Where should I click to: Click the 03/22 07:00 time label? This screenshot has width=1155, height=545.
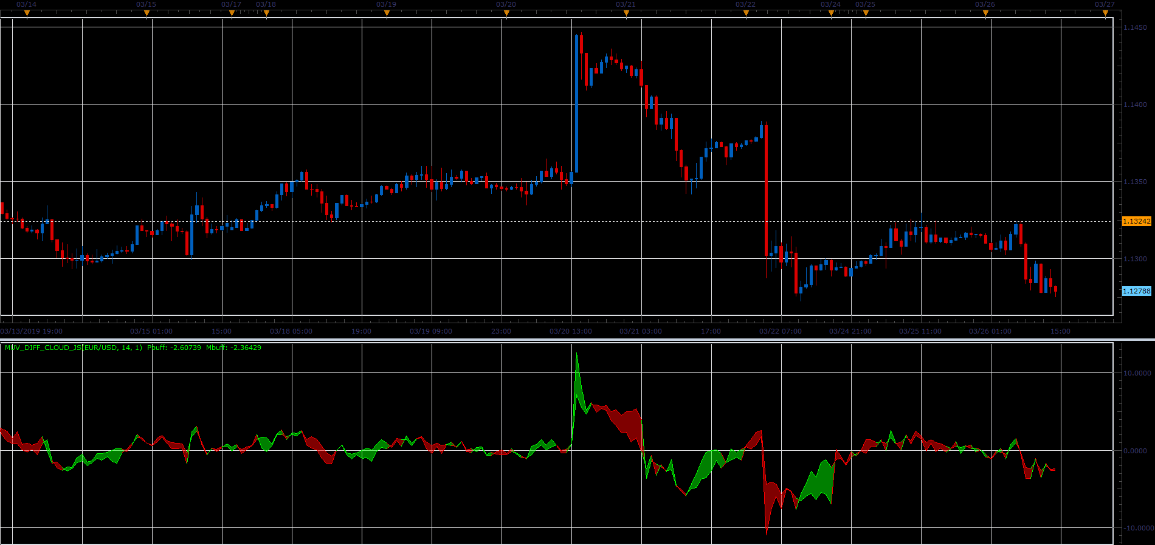pyautogui.click(x=781, y=331)
